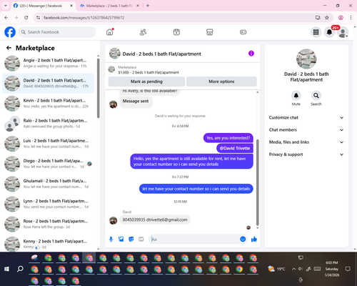Open Chrome three-dot menu
Image resolution: width=357 pixels, height=286 pixels.
pos(351,18)
